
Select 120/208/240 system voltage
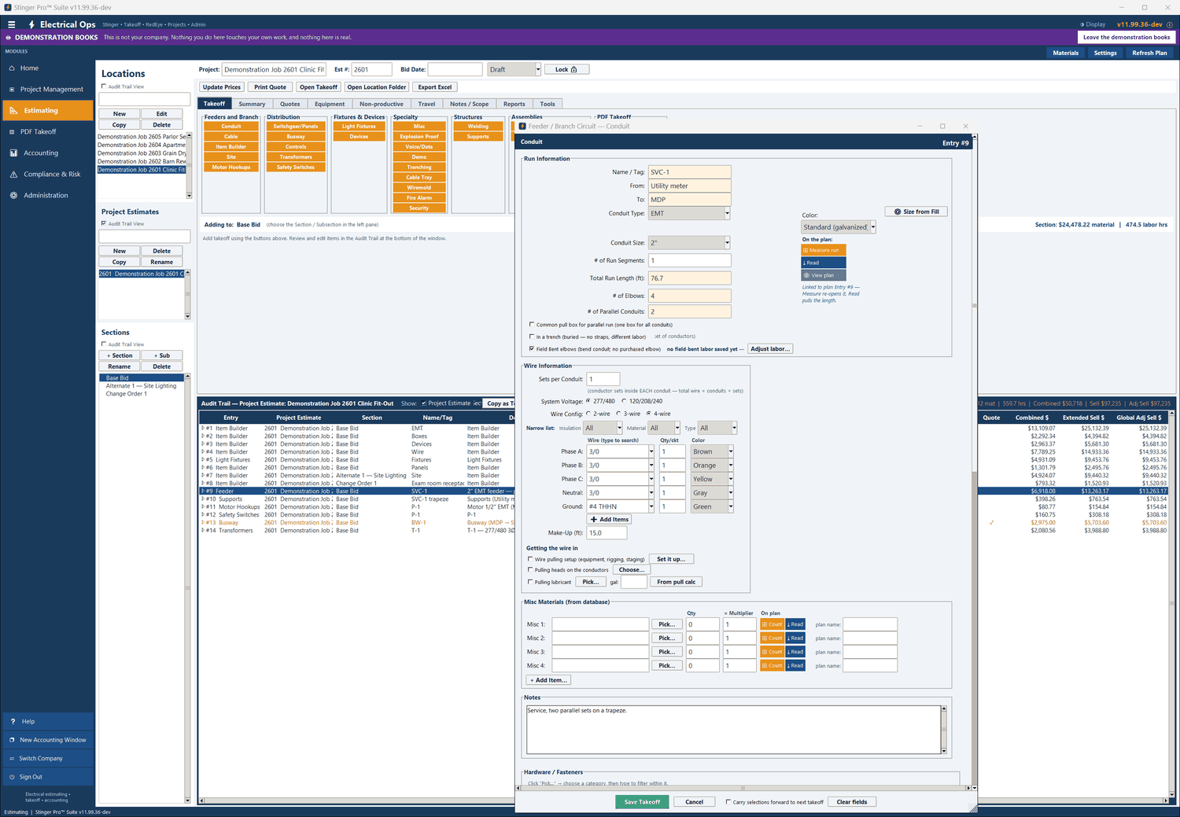point(624,401)
